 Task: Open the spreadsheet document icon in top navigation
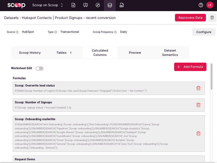click(122, 5)
